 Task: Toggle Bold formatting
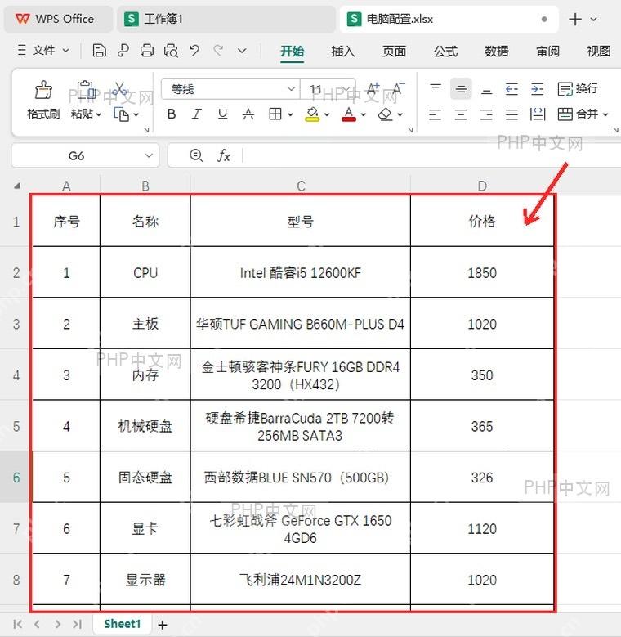[172, 114]
